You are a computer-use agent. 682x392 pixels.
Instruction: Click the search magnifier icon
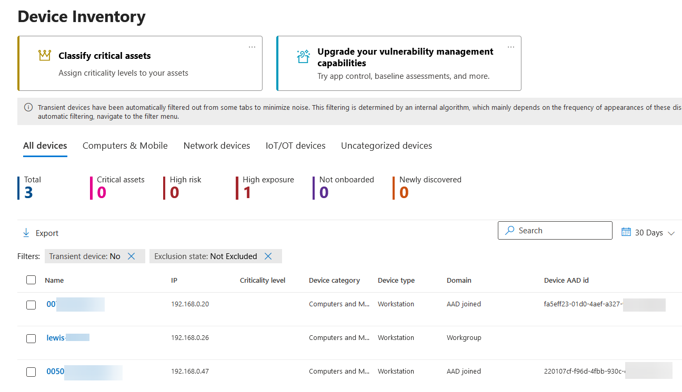509,230
